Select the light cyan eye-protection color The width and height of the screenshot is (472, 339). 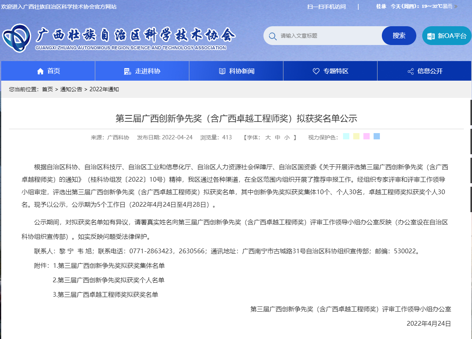[346, 136]
